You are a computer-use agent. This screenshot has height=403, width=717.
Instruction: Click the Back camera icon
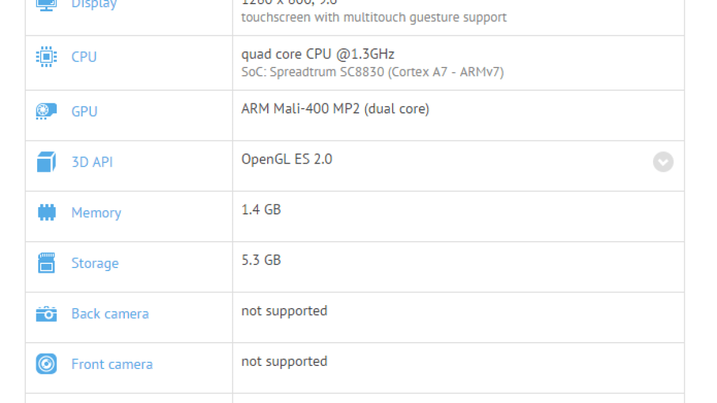46,314
